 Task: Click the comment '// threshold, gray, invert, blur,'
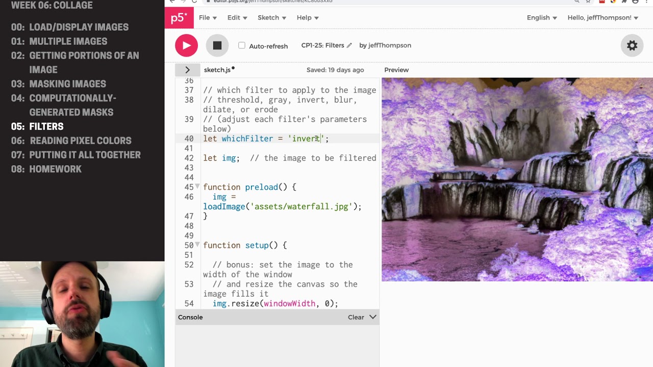(x=280, y=100)
